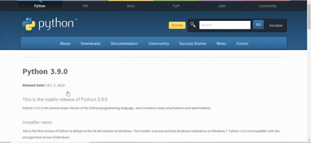Open the Community navigation menu item
This screenshot has height=155, width=311.
click(159, 43)
